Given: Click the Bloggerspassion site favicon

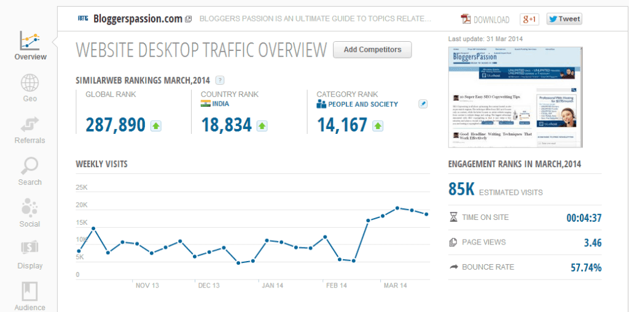Looking at the screenshot, I should tap(83, 19).
